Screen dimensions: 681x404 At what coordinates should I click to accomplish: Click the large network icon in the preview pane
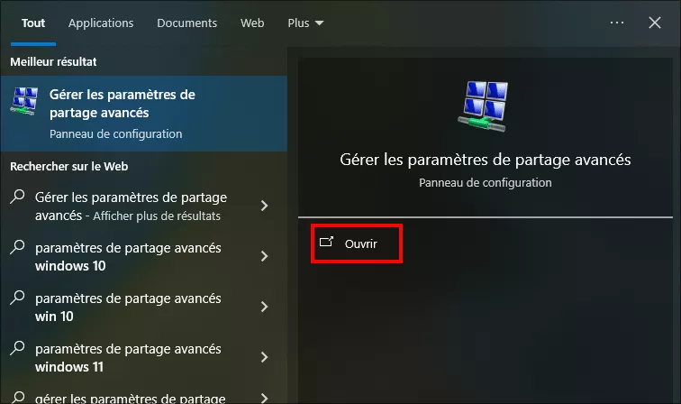[x=485, y=106]
